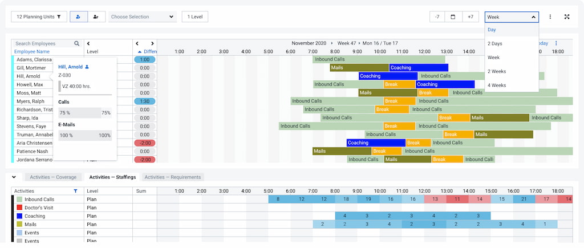584x248 pixels.
Task: Click the Coaching blue color swatch
Action: tap(19, 216)
